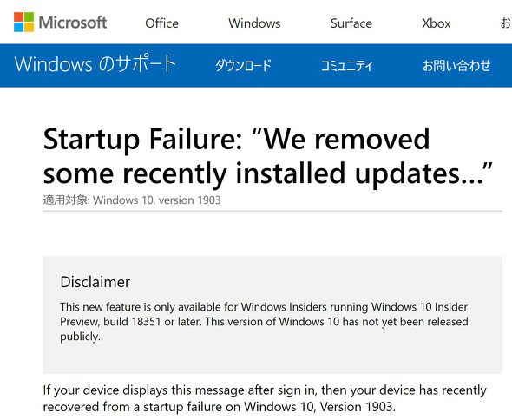
Task: Select Xbox in the top navigation
Action: pyautogui.click(x=436, y=23)
